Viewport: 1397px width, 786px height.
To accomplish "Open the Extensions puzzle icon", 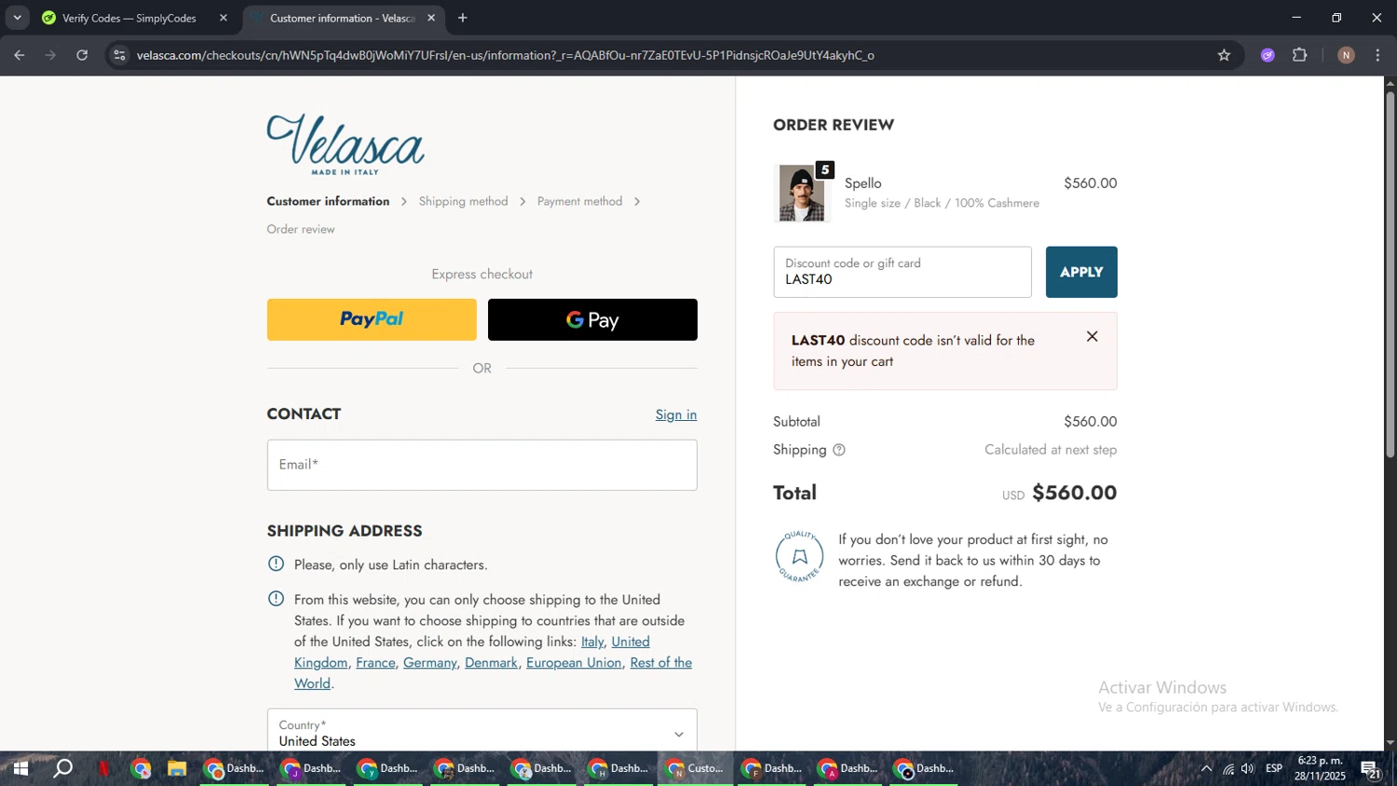I will [x=1300, y=55].
